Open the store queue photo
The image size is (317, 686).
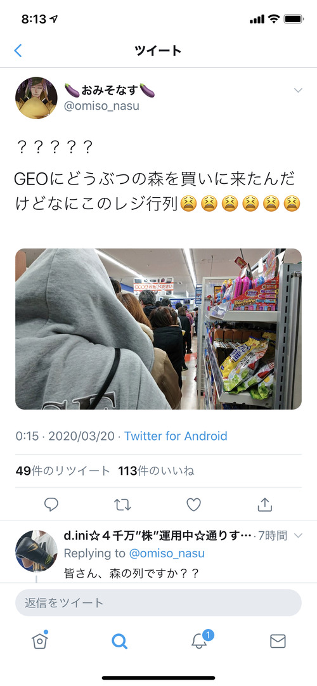point(158,329)
